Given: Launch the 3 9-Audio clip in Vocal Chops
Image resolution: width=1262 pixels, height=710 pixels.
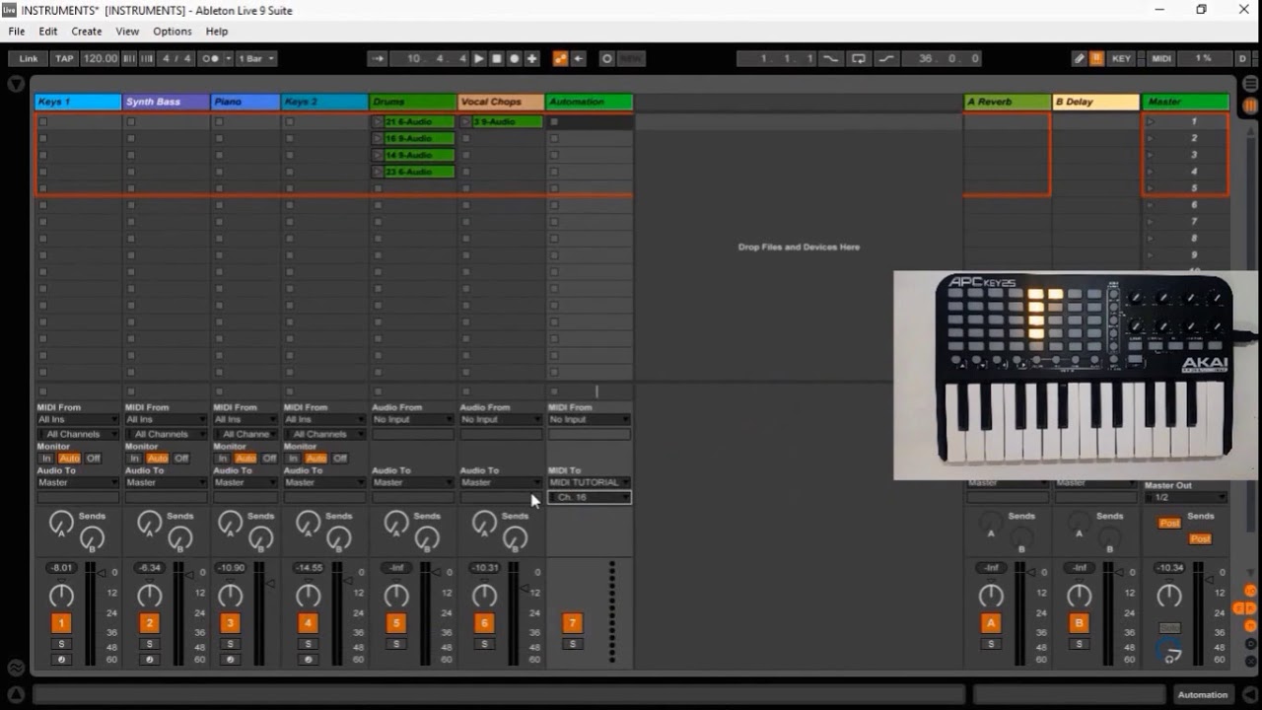Looking at the screenshot, I should pos(465,122).
